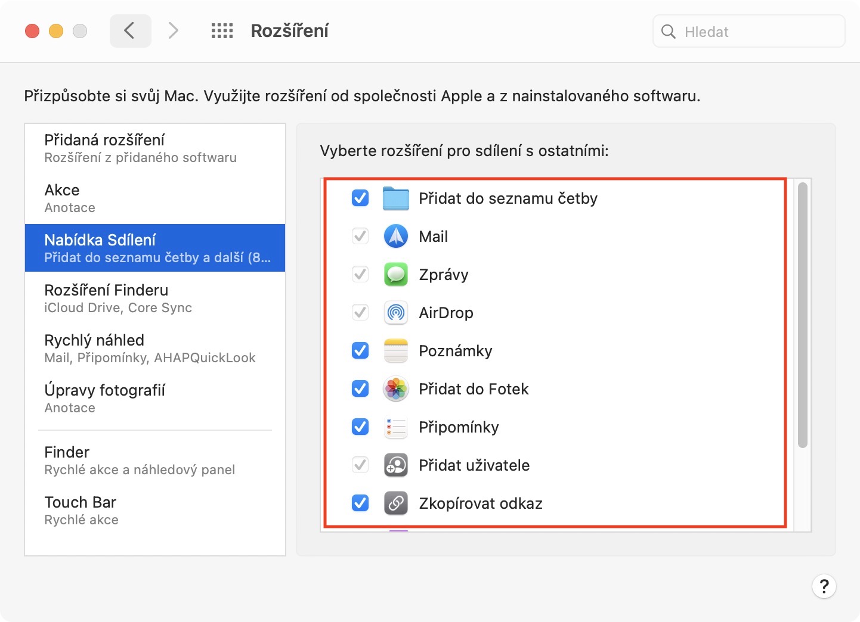This screenshot has height=622, width=860.
Task: Click the Zkopírovat odkaz link icon
Action: (395, 503)
